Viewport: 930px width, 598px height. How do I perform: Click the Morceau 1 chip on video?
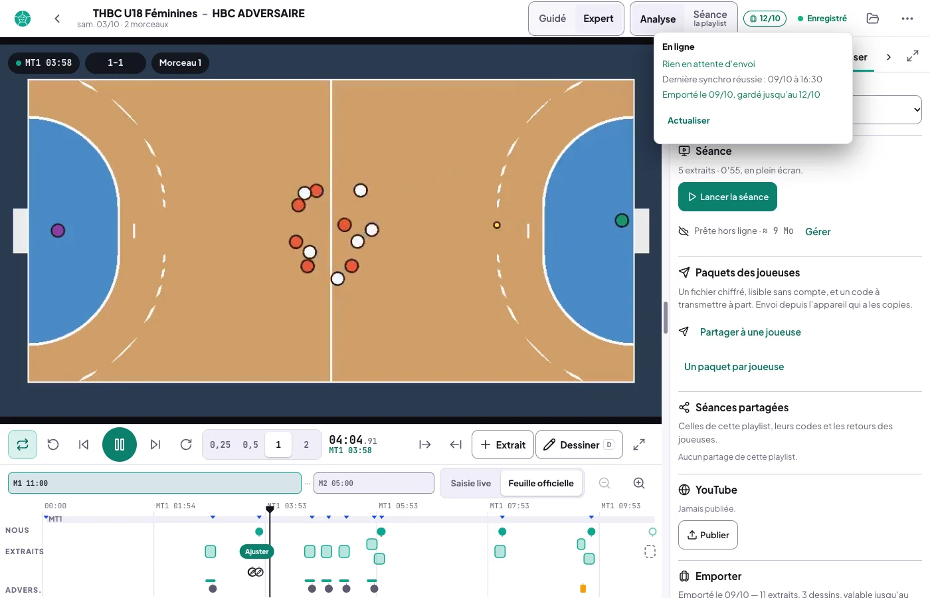click(180, 62)
